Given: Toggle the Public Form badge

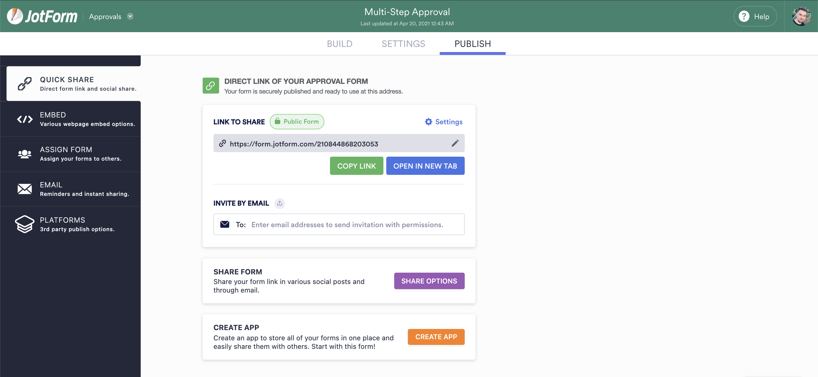Looking at the screenshot, I should [x=296, y=122].
